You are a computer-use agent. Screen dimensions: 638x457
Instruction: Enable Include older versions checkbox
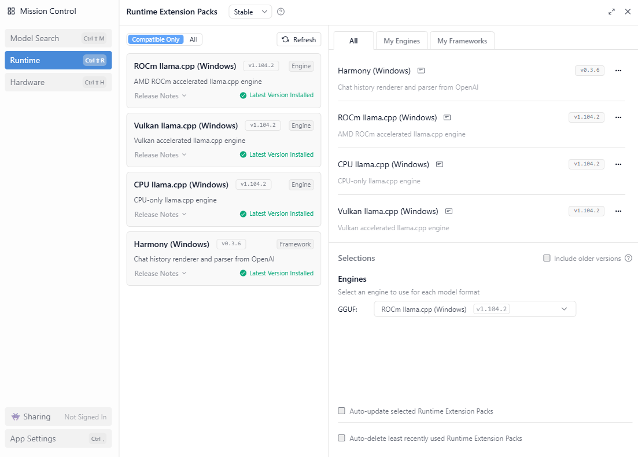547,259
